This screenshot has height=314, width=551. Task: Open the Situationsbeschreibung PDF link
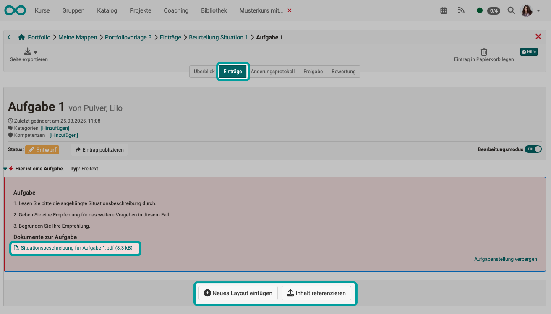pos(75,248)
